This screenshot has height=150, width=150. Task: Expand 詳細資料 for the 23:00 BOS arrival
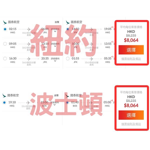[54, 103]
